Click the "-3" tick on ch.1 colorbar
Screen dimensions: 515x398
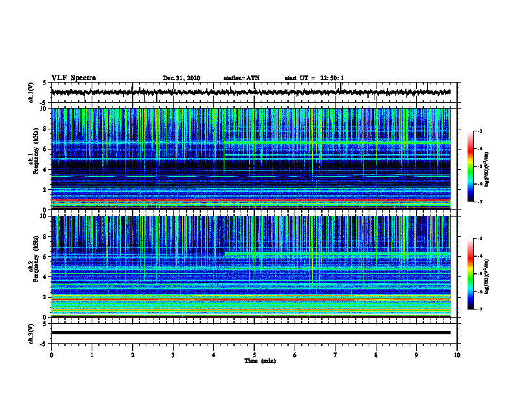click(x=480, y=131)
